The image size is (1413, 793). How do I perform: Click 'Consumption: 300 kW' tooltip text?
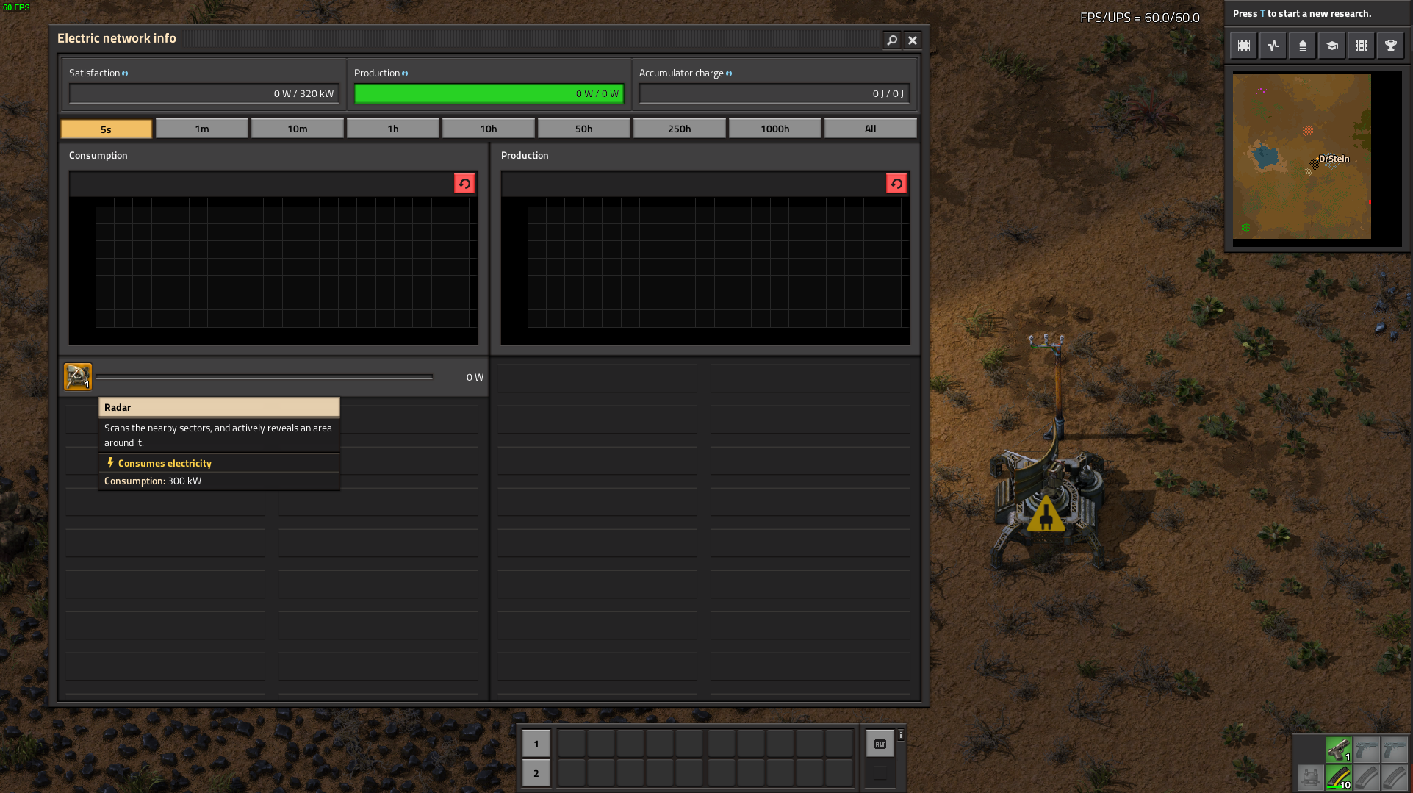(153, 481)
